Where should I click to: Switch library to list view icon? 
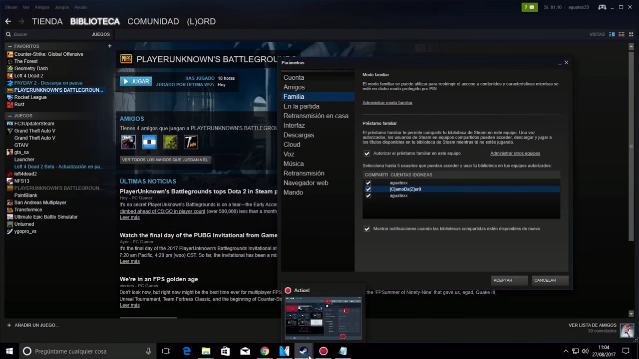[622, 34]
